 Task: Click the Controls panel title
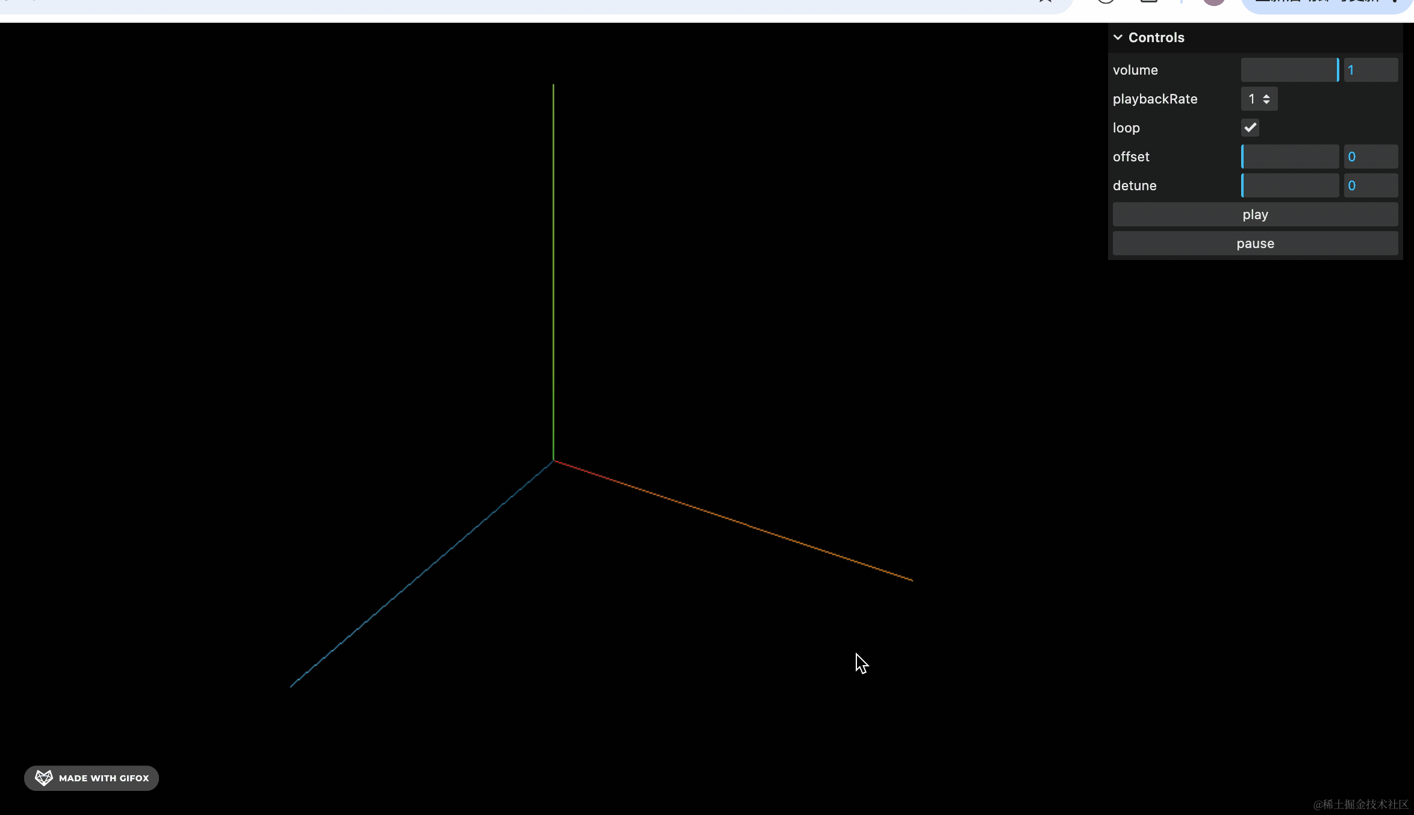pos(1156,37)
